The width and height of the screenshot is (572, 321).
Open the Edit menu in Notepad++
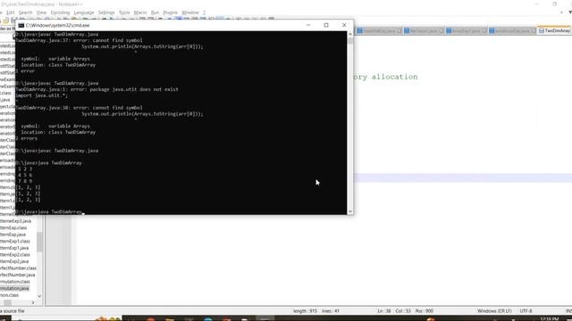[x=11, y=12]
